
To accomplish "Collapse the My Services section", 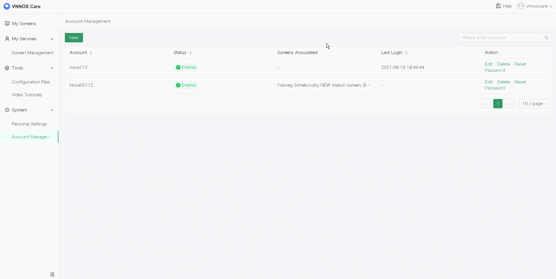I will tap(52, 39).
